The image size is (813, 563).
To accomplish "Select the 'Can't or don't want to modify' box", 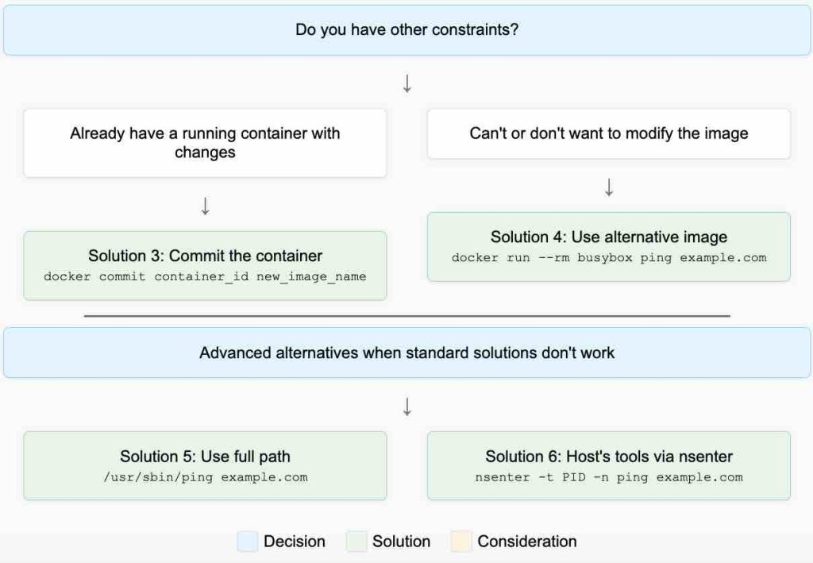I will point(609,133).
